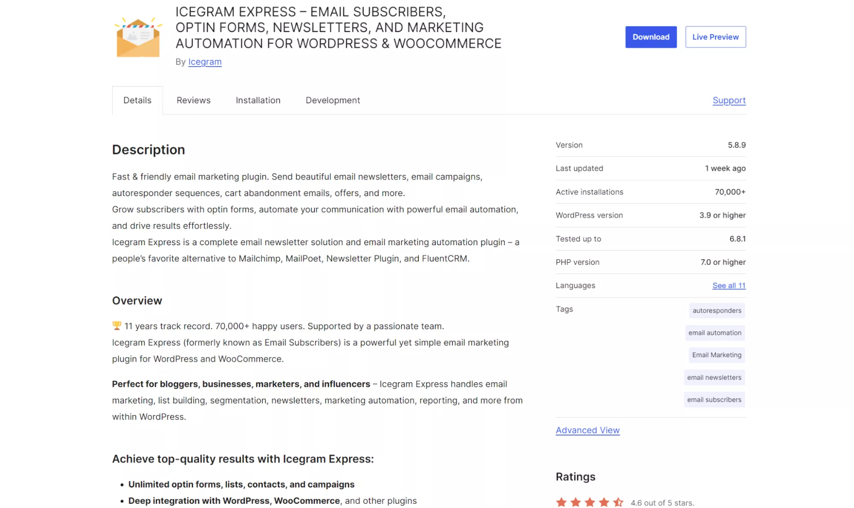Click the first rating star
Screen dimensions: 854x508
(x=561, y=502)
